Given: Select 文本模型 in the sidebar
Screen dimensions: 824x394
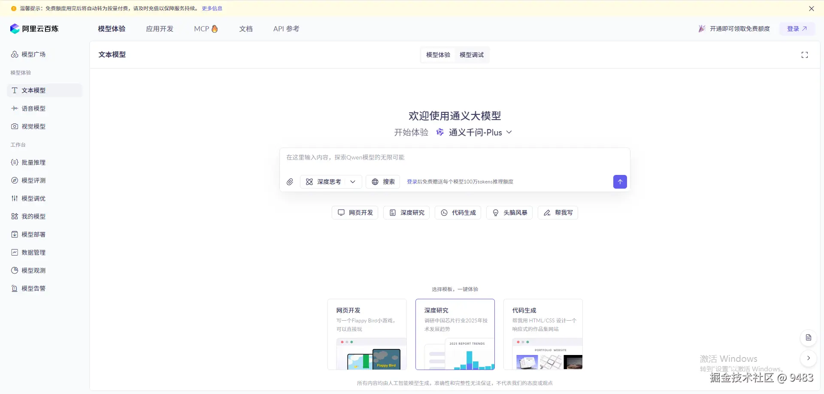Looking at the screenshot, I should 44,90.
